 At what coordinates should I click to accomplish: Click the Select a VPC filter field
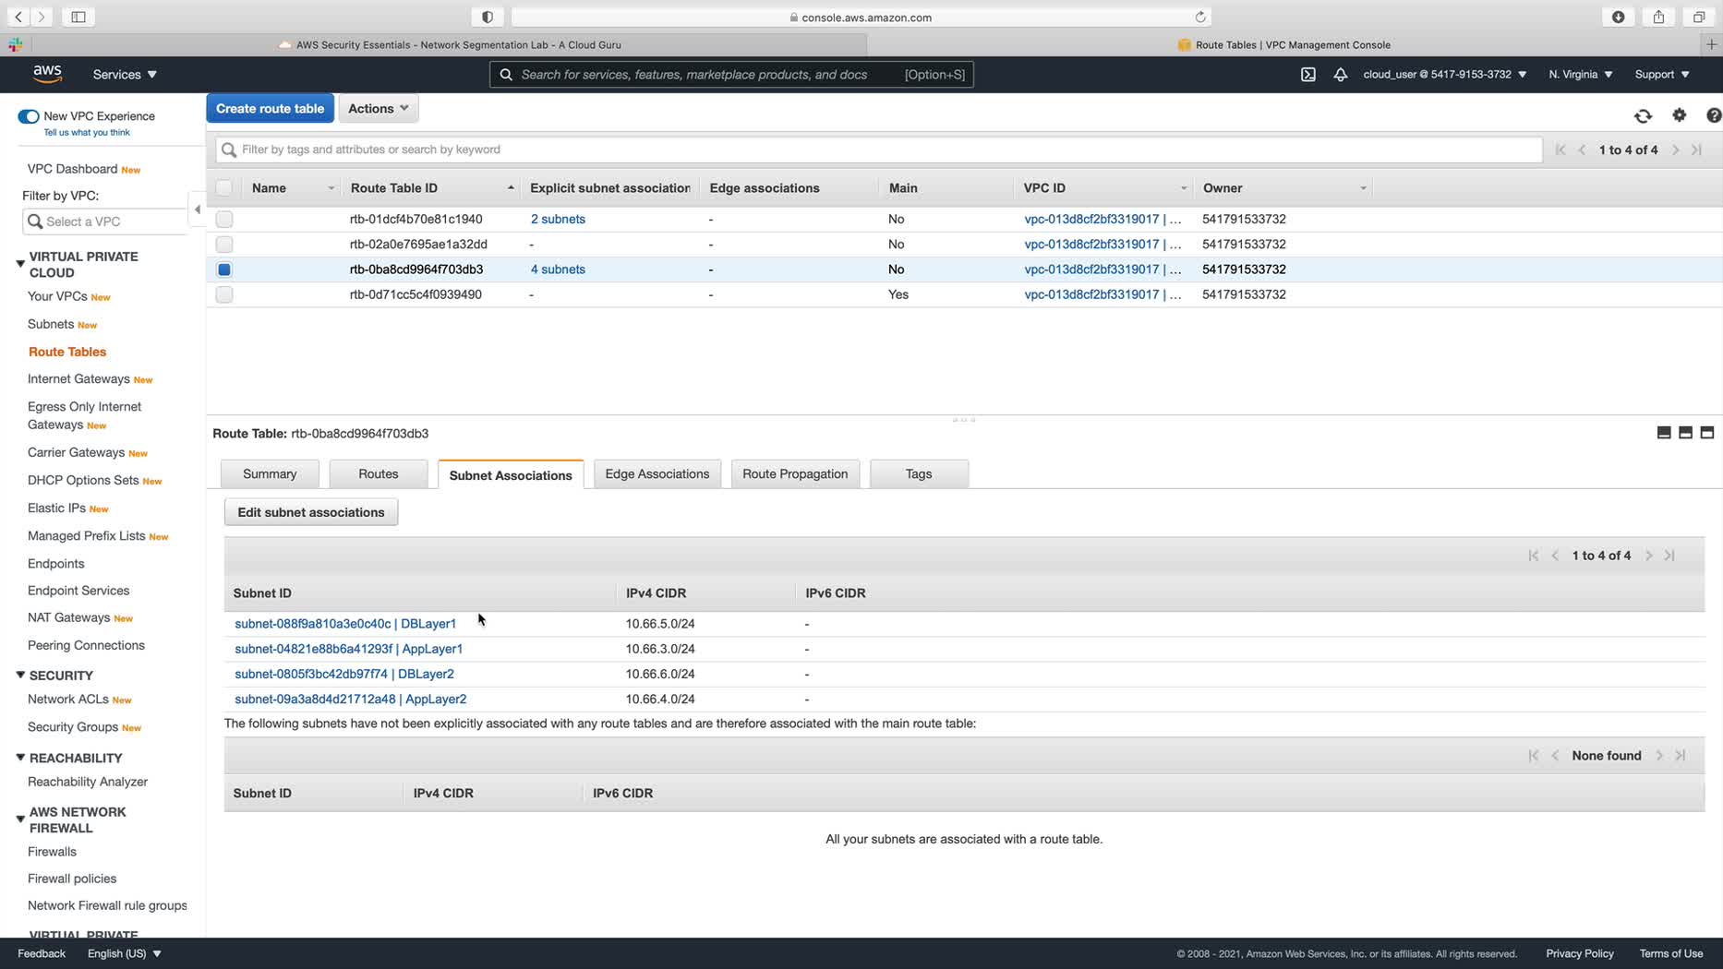pos(104,221)
